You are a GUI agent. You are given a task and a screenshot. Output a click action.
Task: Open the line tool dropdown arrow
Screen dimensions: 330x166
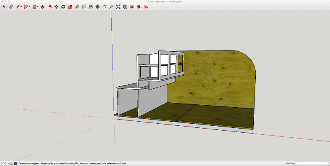21,7
